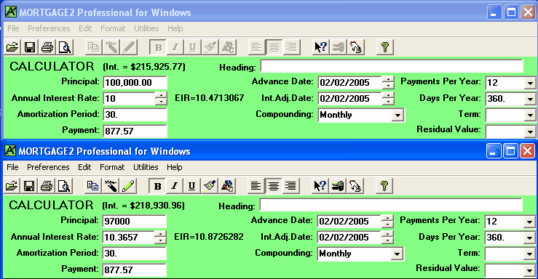The width and height of the screenshot is (538, 279).
Task: Click the Open file icon in lower window
Action: [x=12, y=186]
